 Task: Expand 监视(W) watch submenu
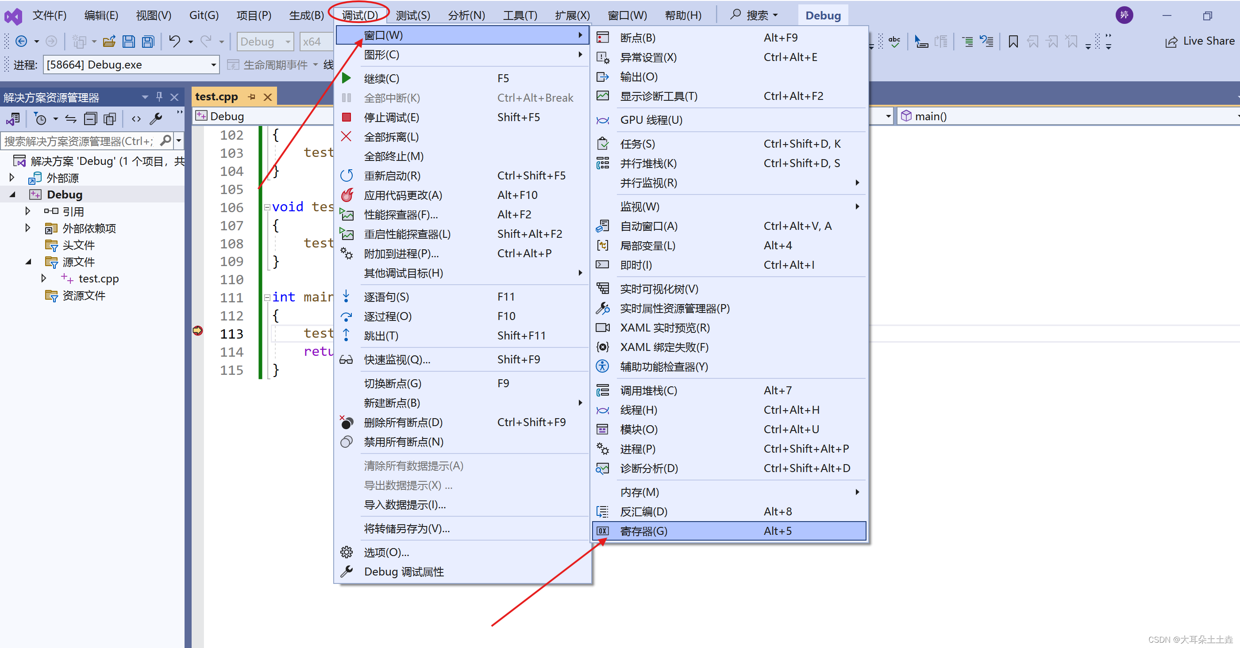pos(727,206)
